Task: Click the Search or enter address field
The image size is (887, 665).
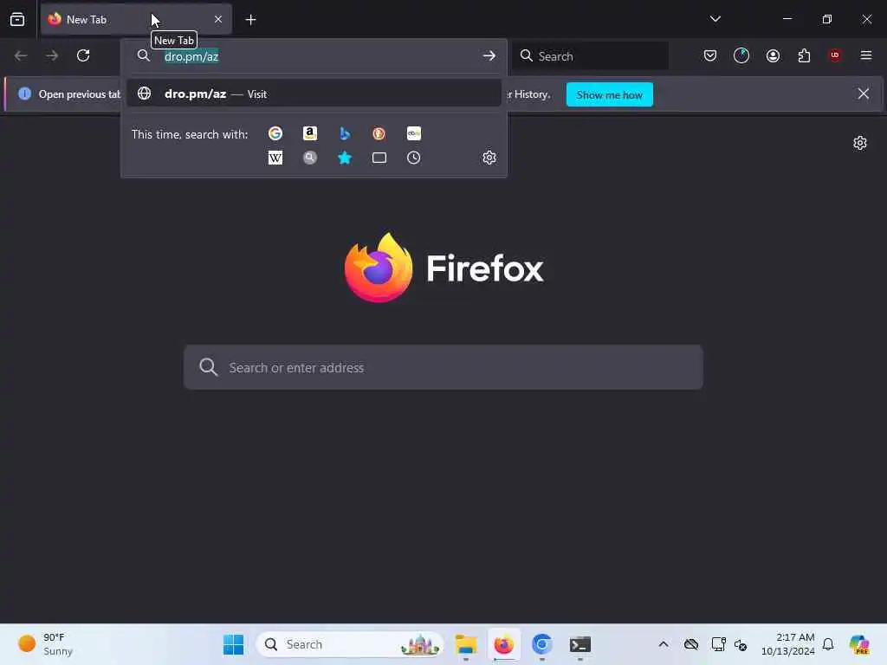Action: pos(443,367)
